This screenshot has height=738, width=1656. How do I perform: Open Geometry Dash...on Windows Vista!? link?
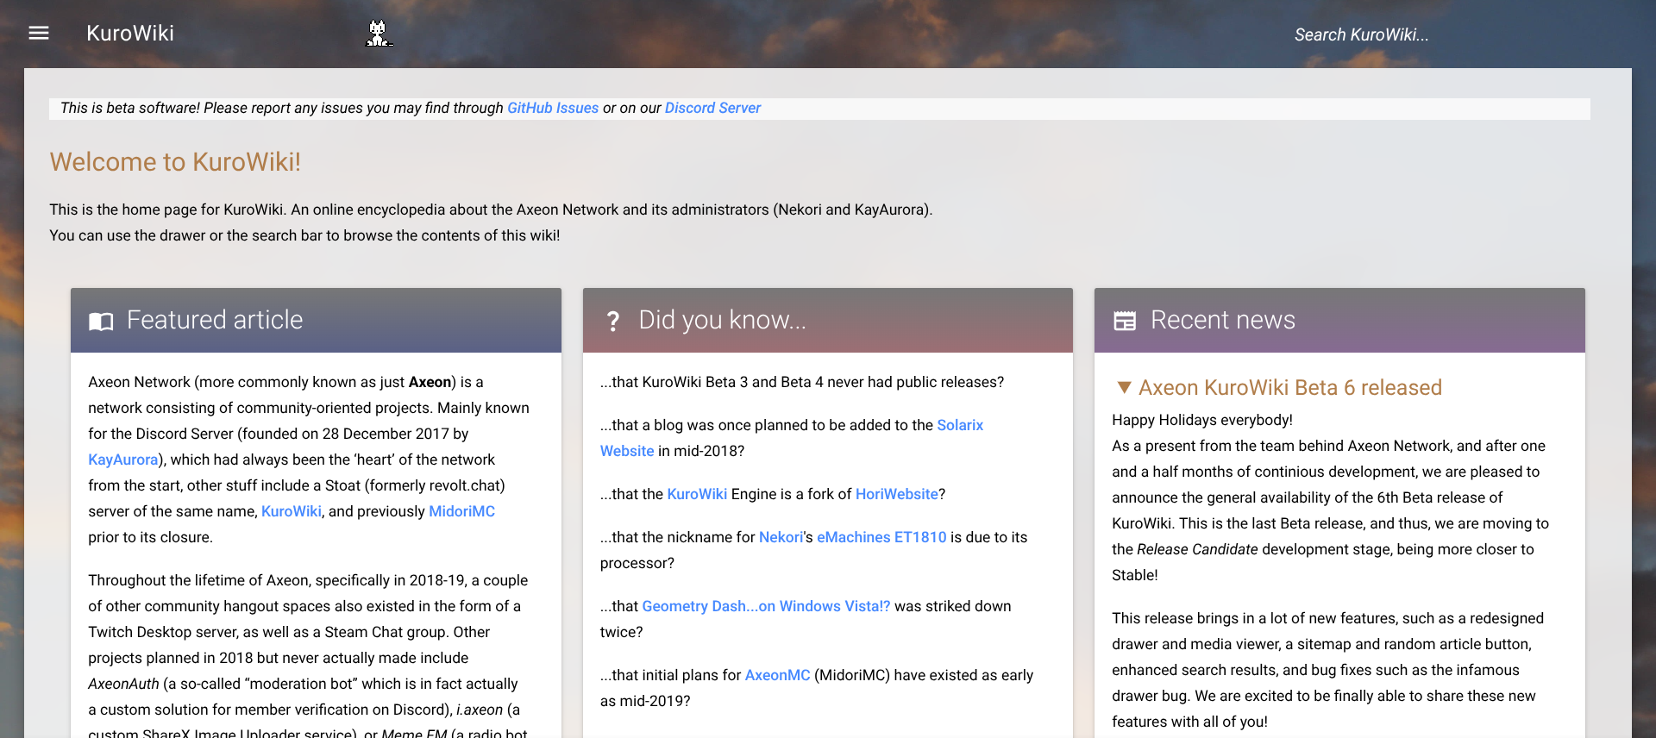(766, 606)
